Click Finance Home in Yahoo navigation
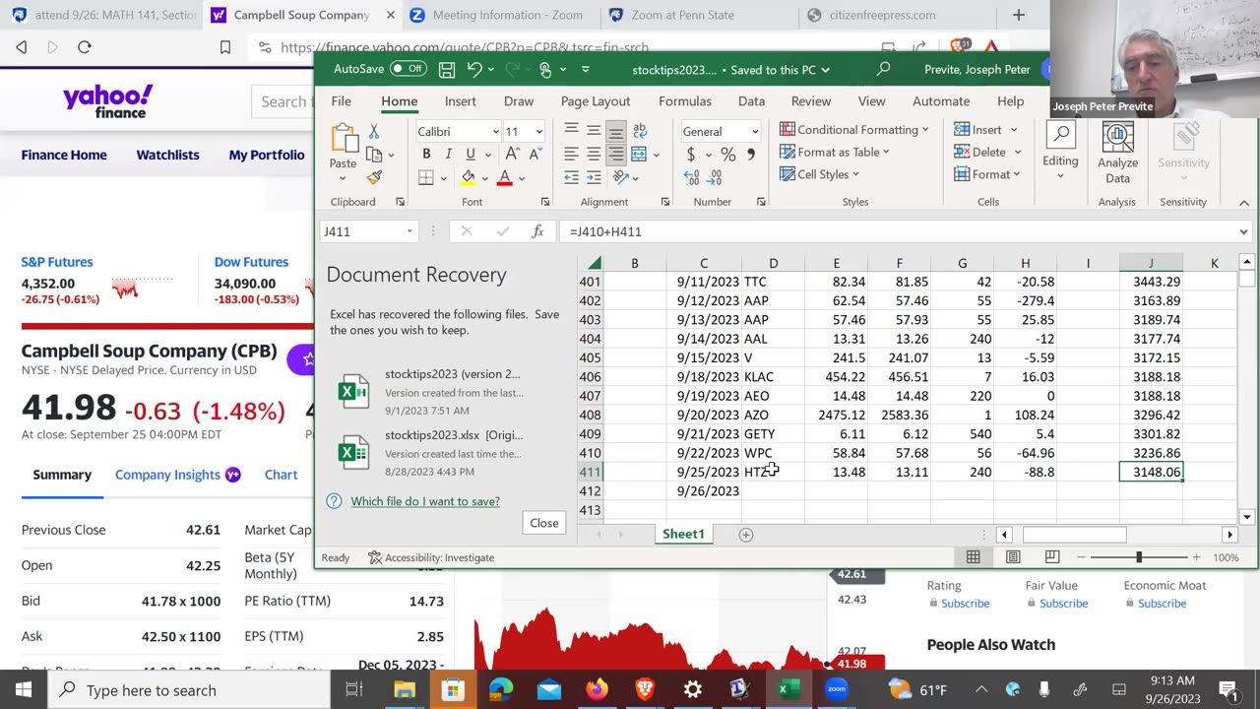The image size is (1260, 709). point(64,155)
